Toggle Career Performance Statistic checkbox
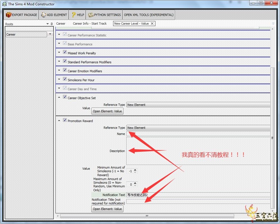Viewport: 280px width, 224px height. 65,34
